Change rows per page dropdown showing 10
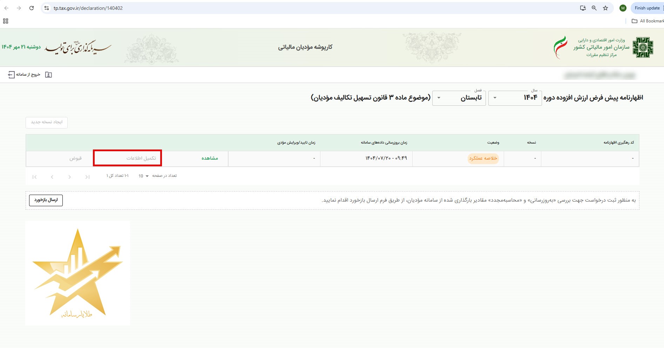The width and height of the screenshot is (664, 348). click(143, 176)
